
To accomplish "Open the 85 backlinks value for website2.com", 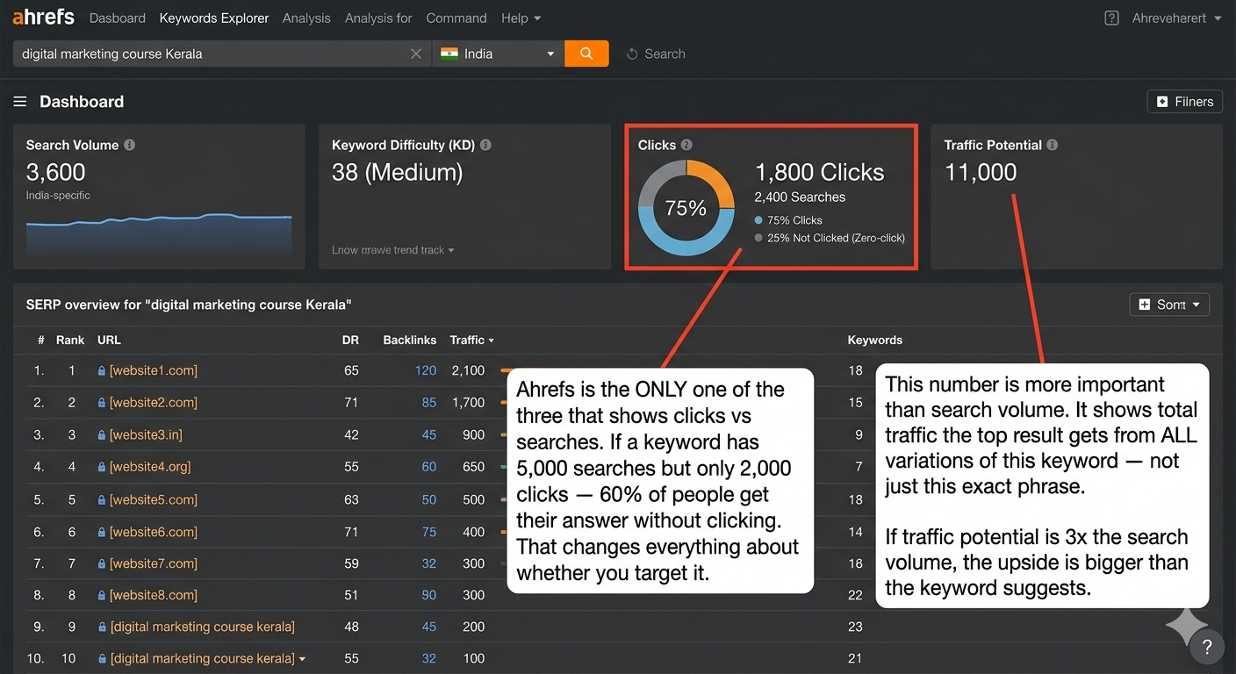I will pos(429,402).
